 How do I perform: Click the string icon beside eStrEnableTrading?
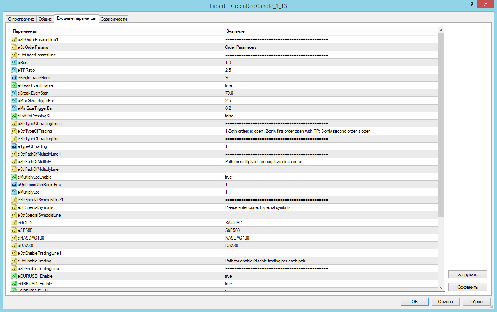(14, 261)
